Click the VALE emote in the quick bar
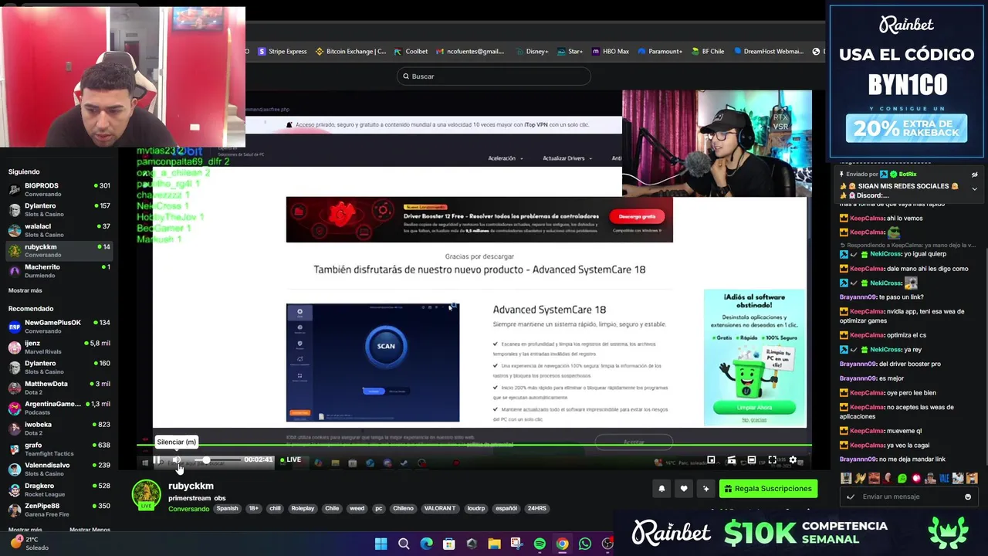The image size is (988, 556). (x=943, y=478)
